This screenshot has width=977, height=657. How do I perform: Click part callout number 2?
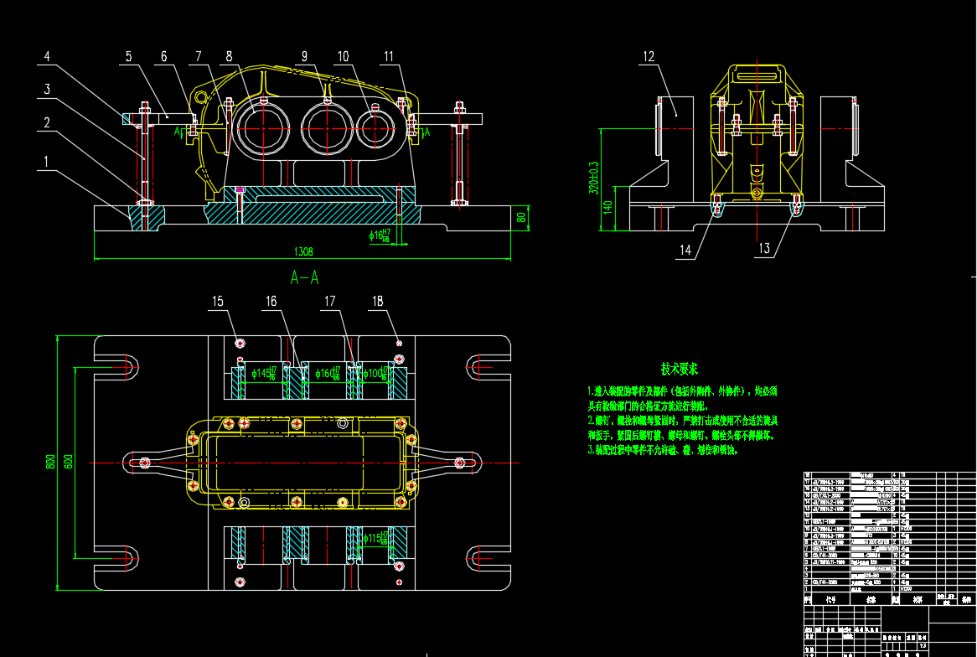click(x=47, y=123)
